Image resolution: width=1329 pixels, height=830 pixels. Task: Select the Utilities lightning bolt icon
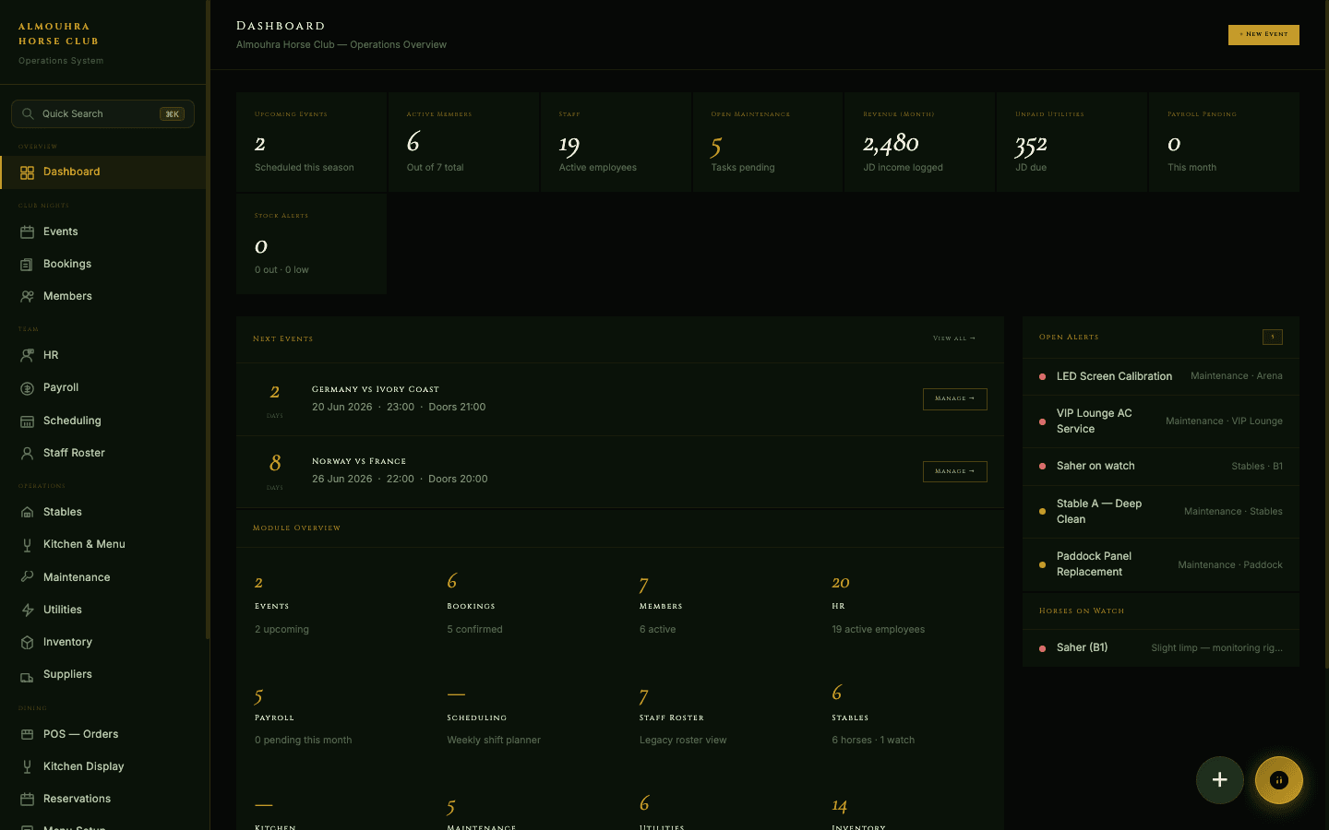[x=27, y=611]
